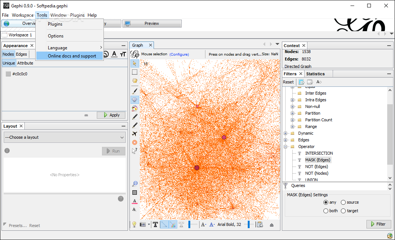The image size is (395, 240).
Task: Click the Apply button
Action: pos(111,115)
